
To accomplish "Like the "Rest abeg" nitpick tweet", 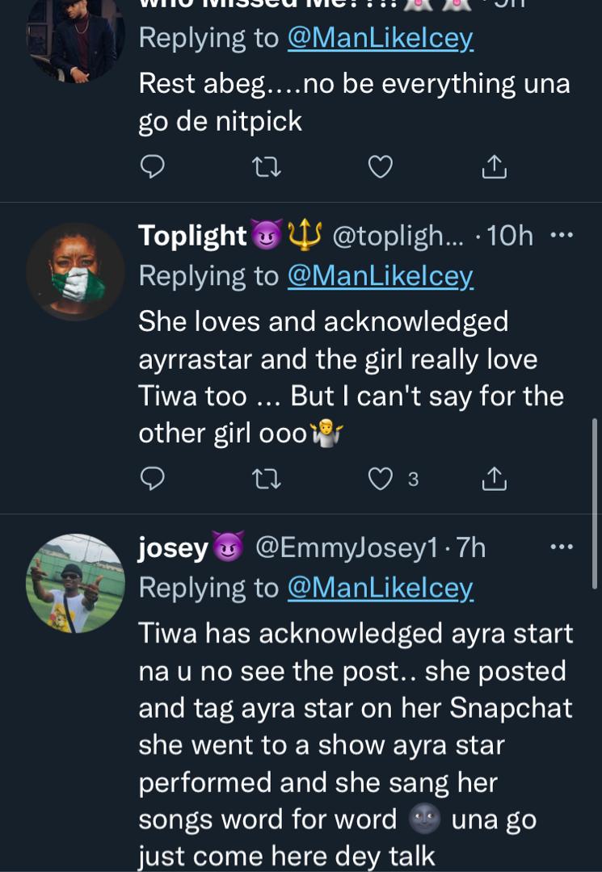I will click(381, 166).
